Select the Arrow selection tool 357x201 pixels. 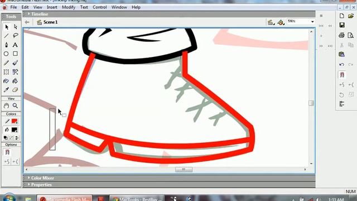pos(6,27)
